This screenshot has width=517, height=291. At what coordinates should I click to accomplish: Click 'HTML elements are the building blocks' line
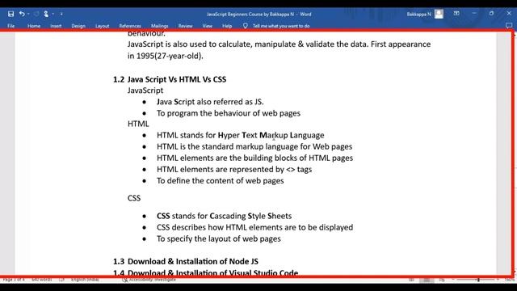[x=255, y=158]
